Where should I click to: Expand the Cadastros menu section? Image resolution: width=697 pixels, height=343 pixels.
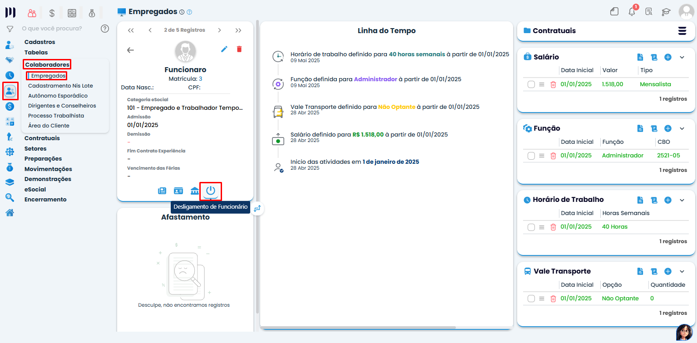point(40,42)
